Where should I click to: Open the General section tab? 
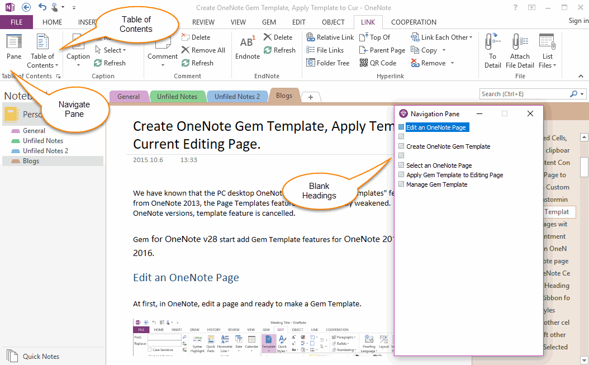click(129, 97)
